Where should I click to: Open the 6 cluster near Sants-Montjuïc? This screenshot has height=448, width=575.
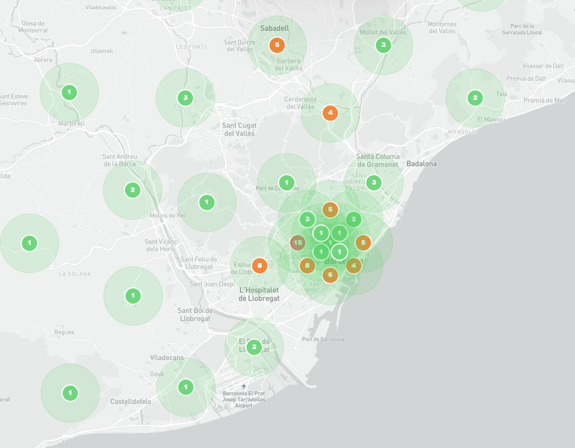[x=330, y=275]
